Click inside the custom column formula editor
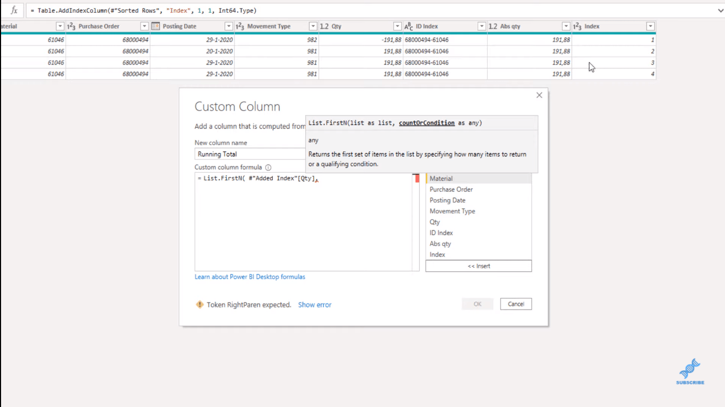Viewport: 725px width, 407px height. pos(304,223)
